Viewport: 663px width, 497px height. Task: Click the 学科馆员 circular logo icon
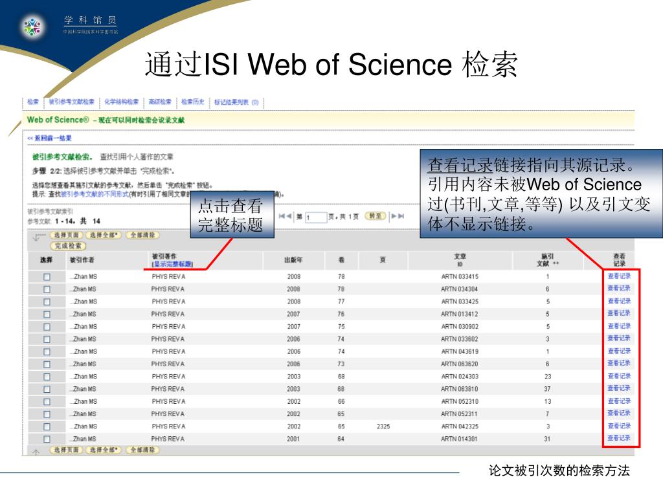coord(32,27)
